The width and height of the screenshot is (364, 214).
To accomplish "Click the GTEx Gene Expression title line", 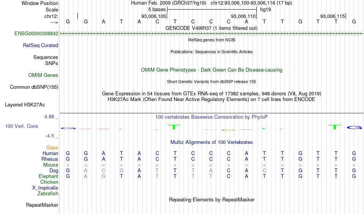I will click(212, 94).
